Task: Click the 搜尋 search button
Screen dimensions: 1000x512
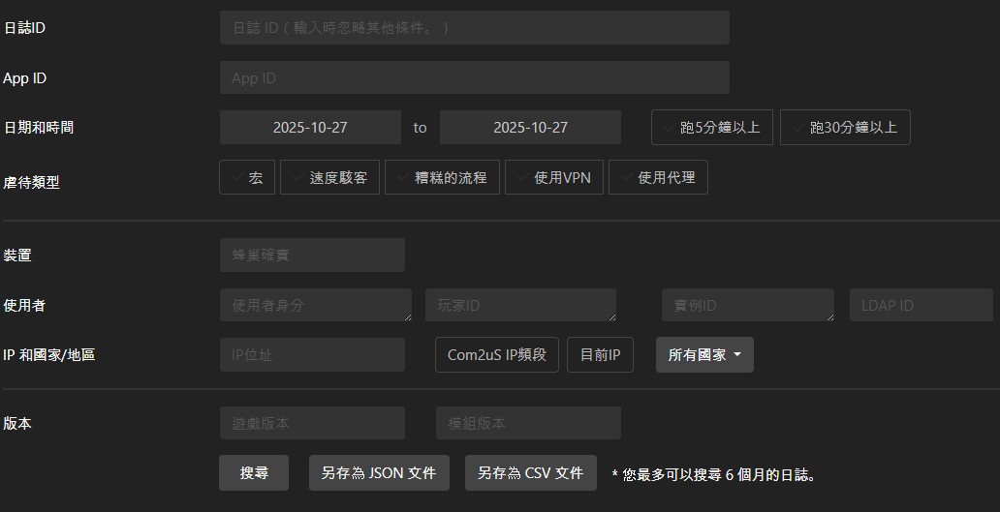Action: tap(254, 473)
